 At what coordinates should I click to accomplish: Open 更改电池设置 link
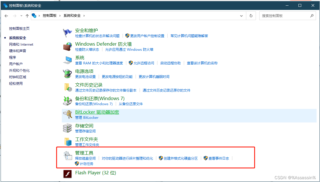point(85,77)
